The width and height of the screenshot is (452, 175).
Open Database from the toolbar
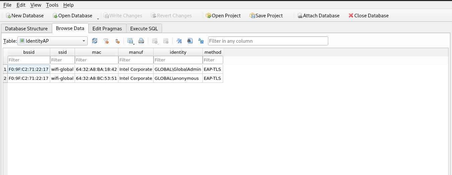[x=72, y=16]
